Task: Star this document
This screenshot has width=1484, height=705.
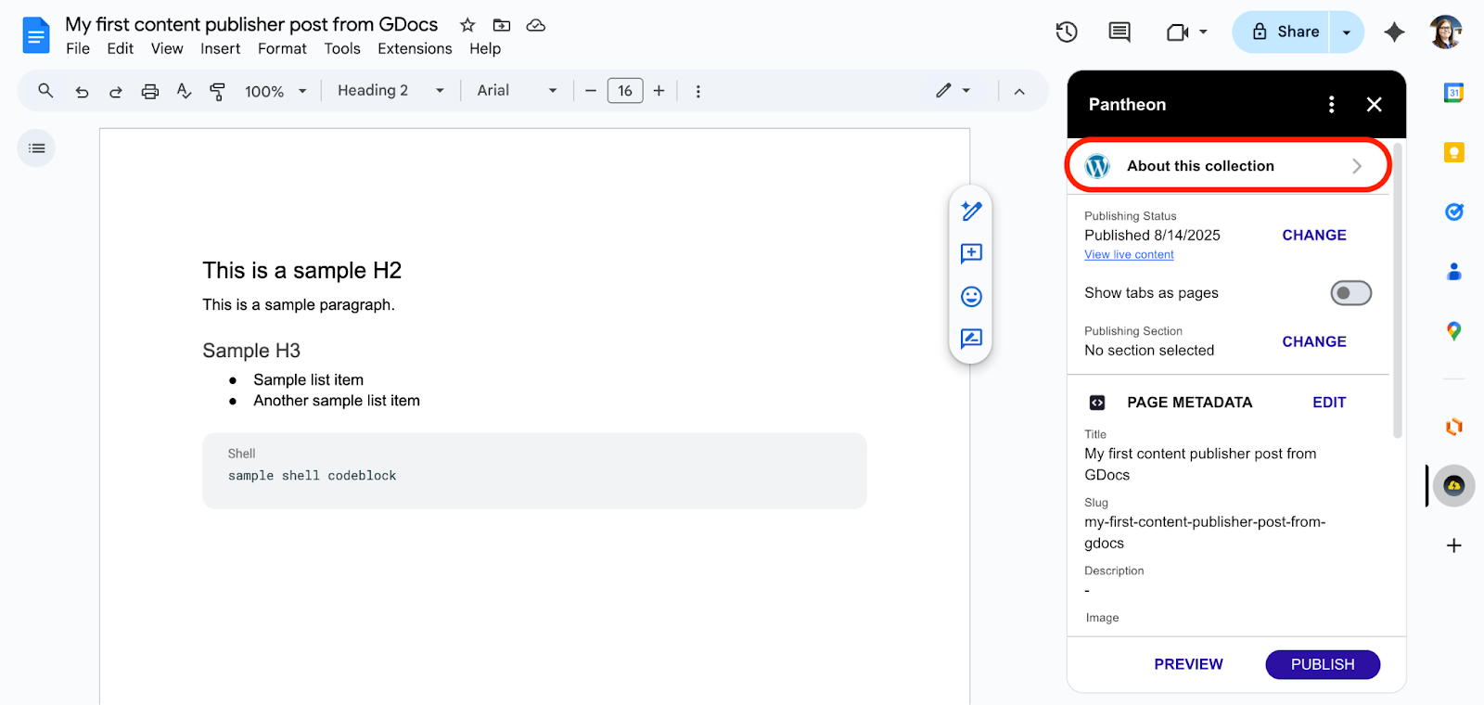Action: point(467,25)
